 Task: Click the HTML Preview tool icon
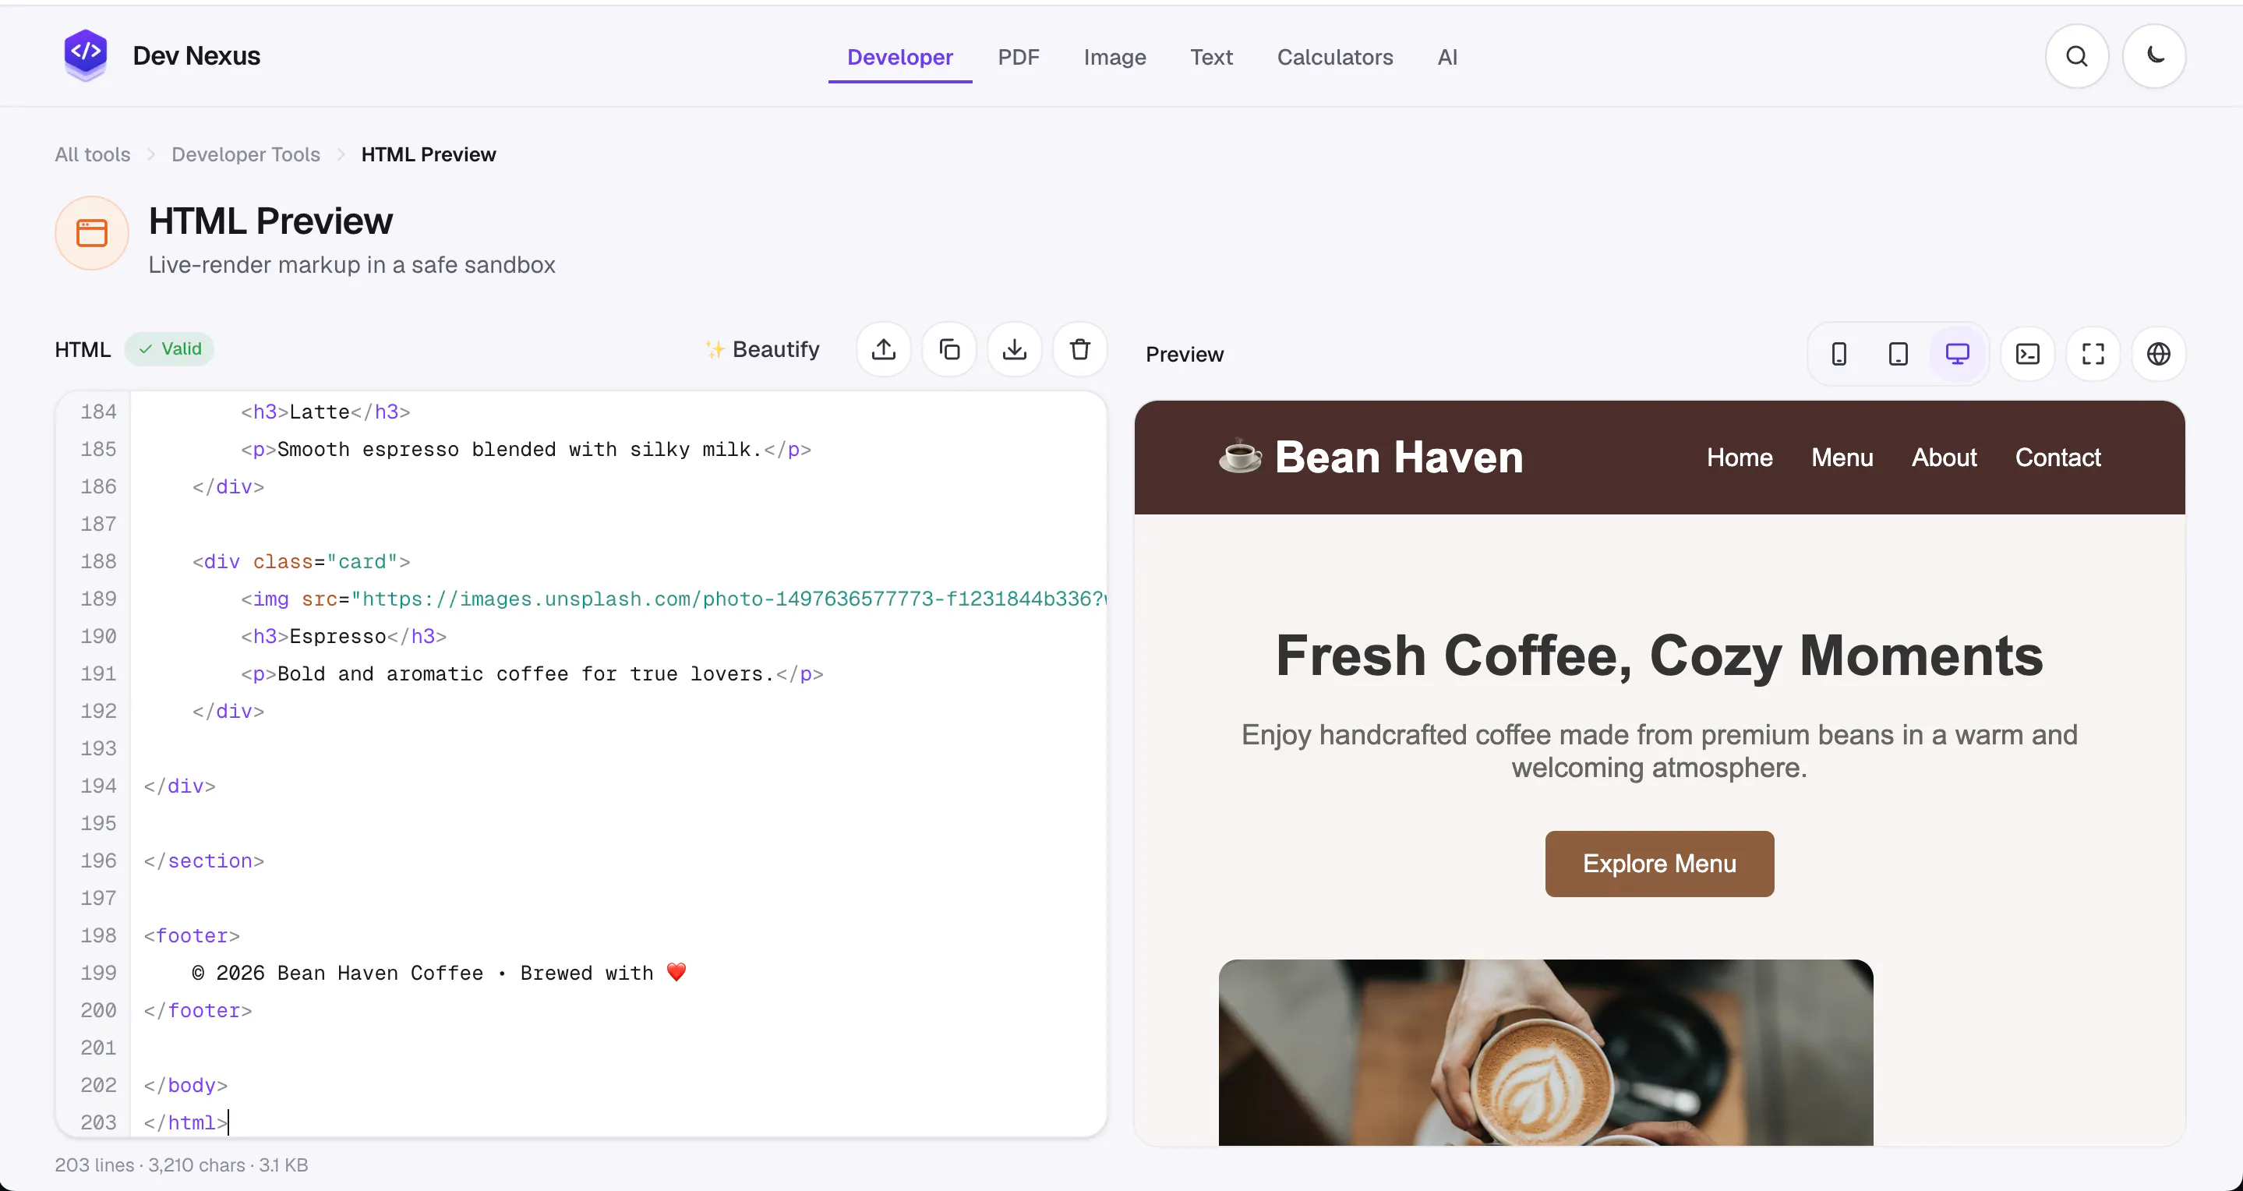coord(91,233)
